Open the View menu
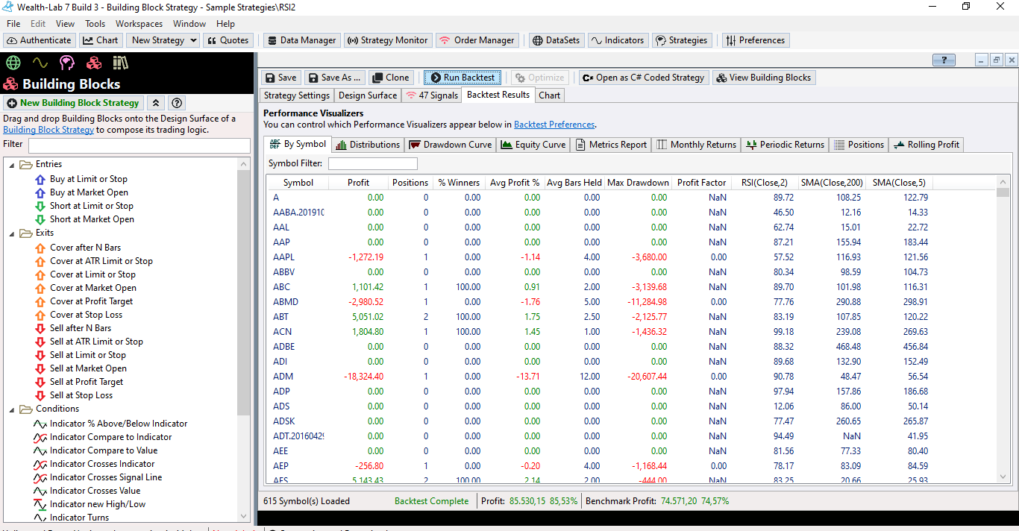Screen dimensions: 1019x531 click(66, 24)
